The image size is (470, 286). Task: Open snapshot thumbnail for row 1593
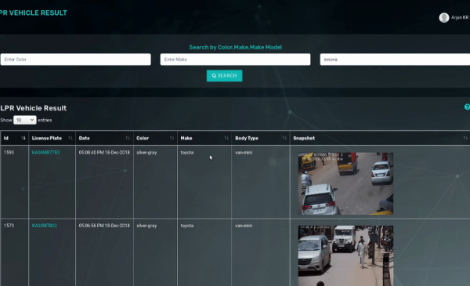click(345, 183)
